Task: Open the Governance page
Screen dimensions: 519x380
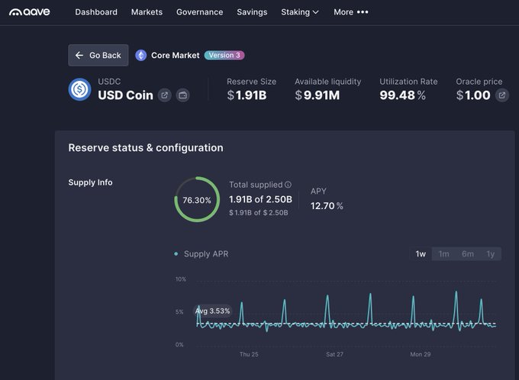Action: tap(200, 12)
